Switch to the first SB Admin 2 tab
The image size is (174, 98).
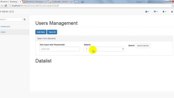point(10,2)
